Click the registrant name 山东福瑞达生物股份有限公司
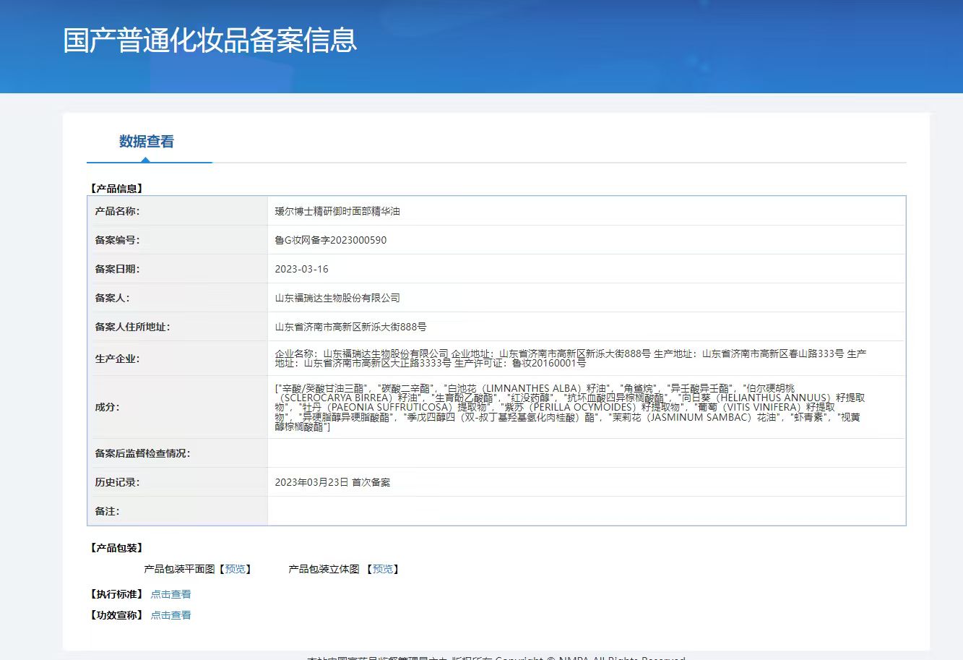The height and width of the screenshot is (660, 963). (337, 298)
